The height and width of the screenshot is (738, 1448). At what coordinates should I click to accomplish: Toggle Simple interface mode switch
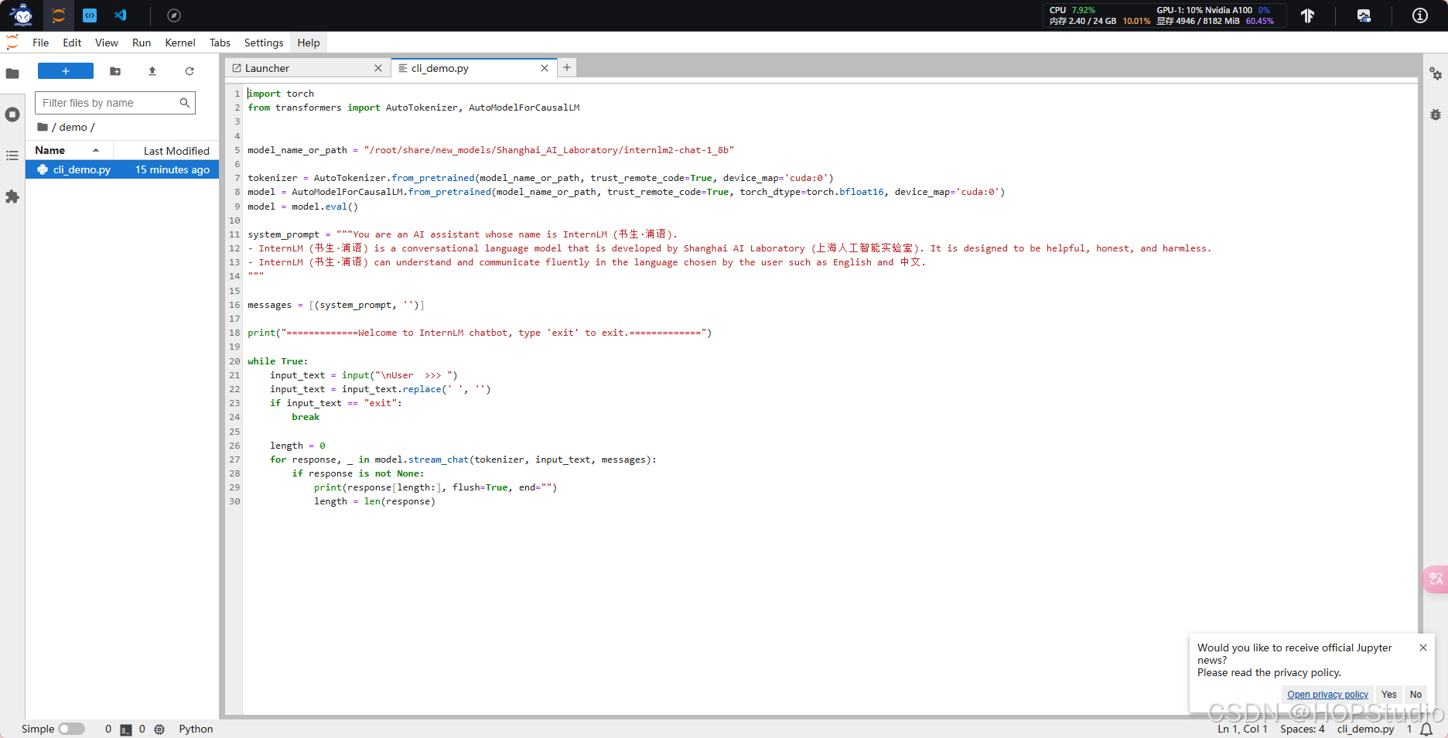[x=71, y=729]
